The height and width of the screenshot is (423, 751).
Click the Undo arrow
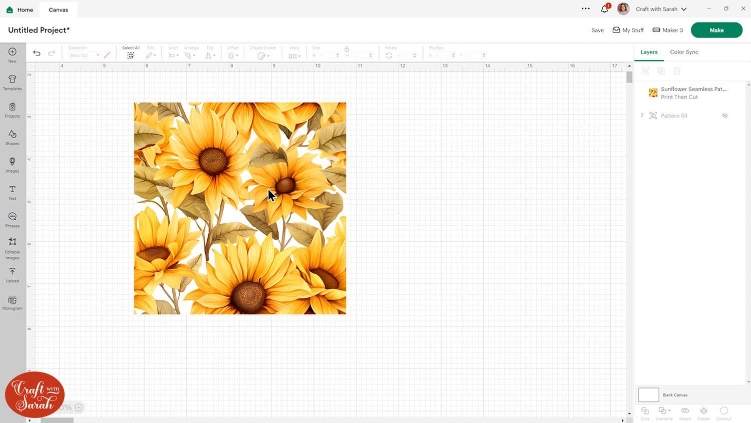[x=37, y=53]
